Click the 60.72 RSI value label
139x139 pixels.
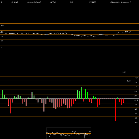[128, 32]
